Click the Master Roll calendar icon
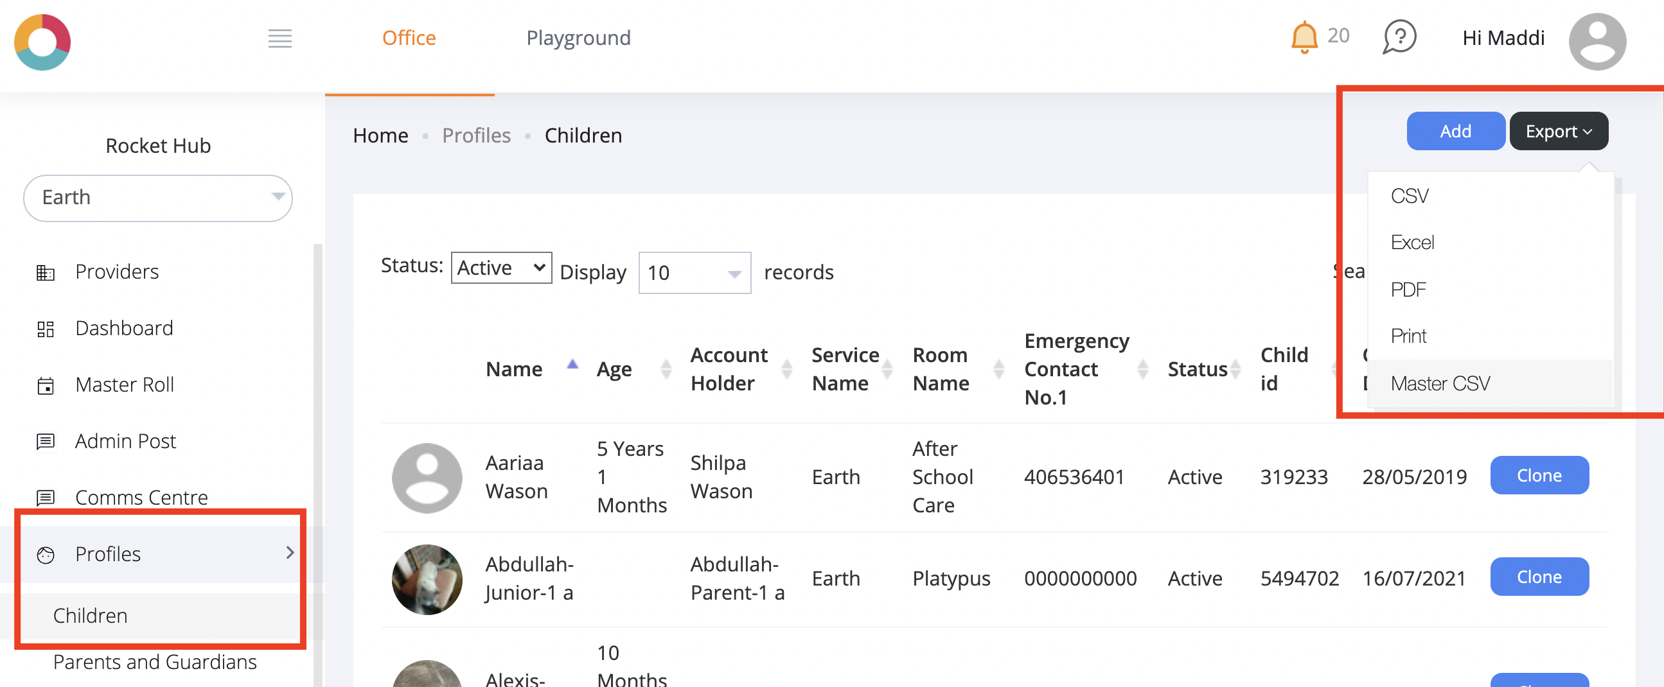 click(45, 385)
